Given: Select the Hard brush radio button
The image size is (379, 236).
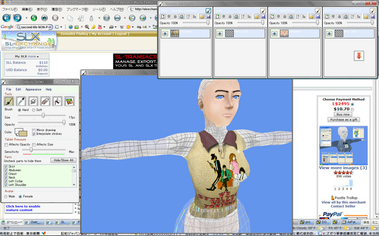Looking at the screenshot, I should (x=20, y=110).
